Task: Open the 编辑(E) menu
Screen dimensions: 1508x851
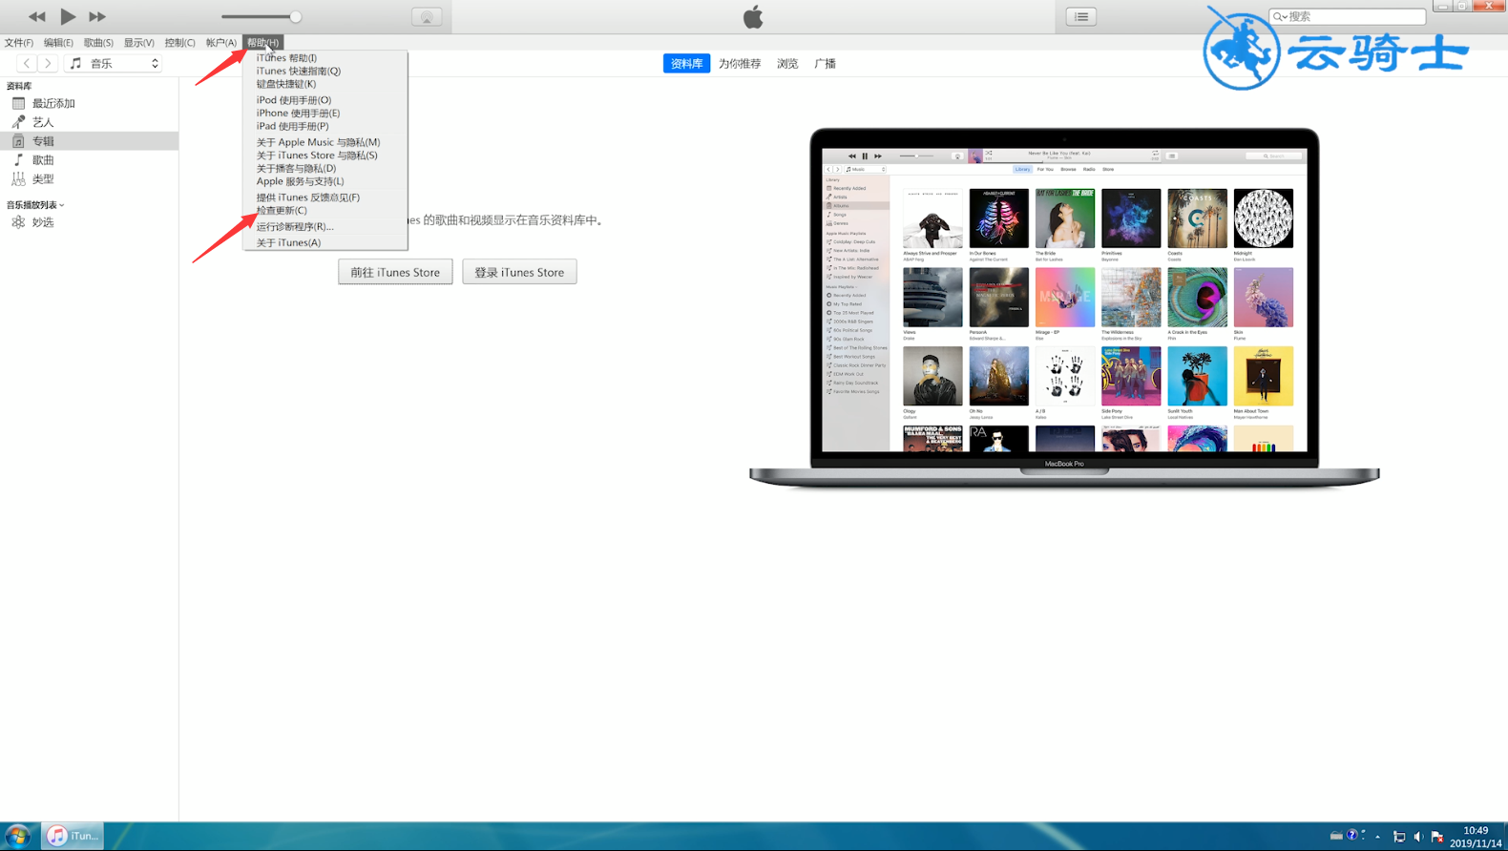Action: pos(58,42)
